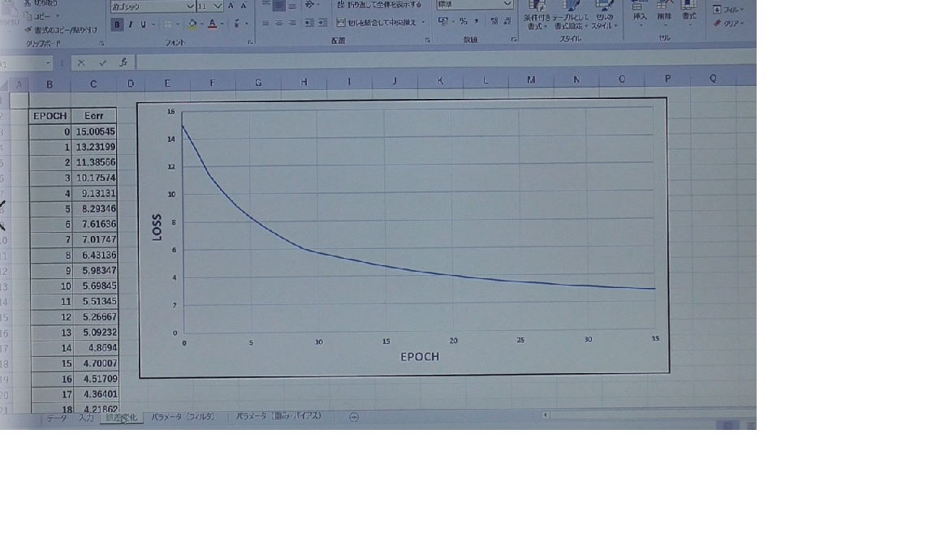945x537 pixels.
Task: Toggle italic text formatting
Action: 130,24
